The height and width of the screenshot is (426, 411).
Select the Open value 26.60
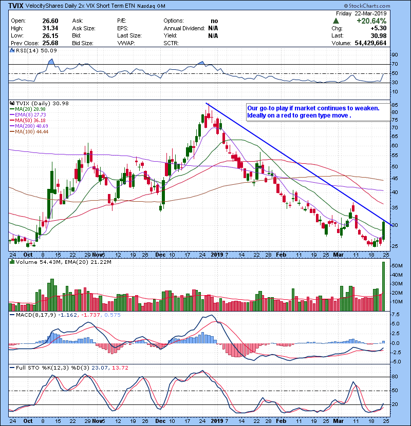(x=50, y=21)
